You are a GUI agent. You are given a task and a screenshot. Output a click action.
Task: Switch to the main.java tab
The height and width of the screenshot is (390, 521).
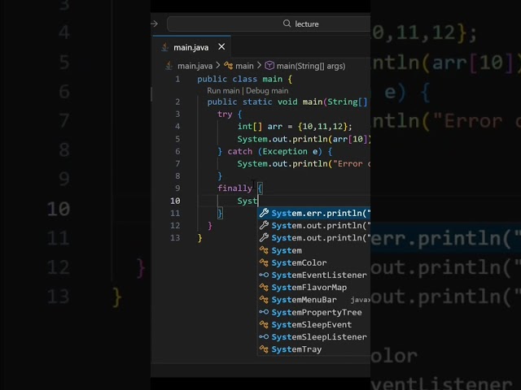[191, 47]
